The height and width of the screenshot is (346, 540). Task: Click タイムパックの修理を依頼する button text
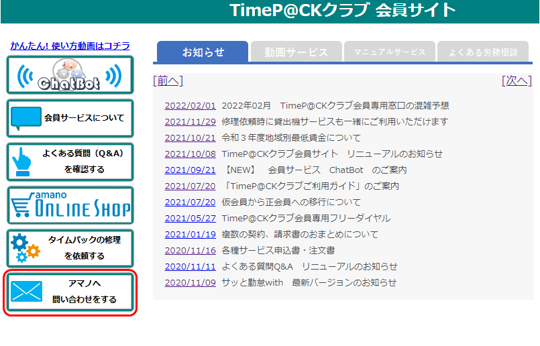coord(85,248)
